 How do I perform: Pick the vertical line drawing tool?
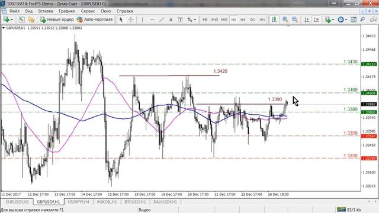pyautogui.click(x=142, y=20)
